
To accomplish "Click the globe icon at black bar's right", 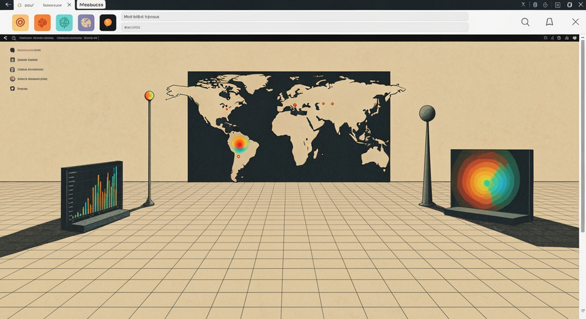I will [559, 38].
